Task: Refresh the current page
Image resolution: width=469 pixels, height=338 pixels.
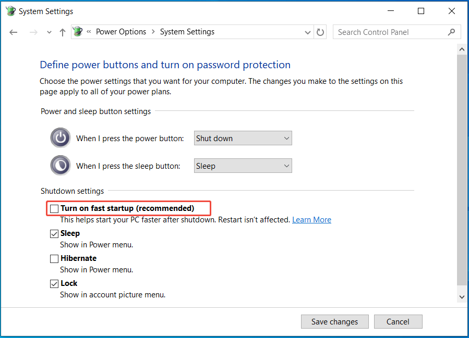Action: [x=320, y=32]
